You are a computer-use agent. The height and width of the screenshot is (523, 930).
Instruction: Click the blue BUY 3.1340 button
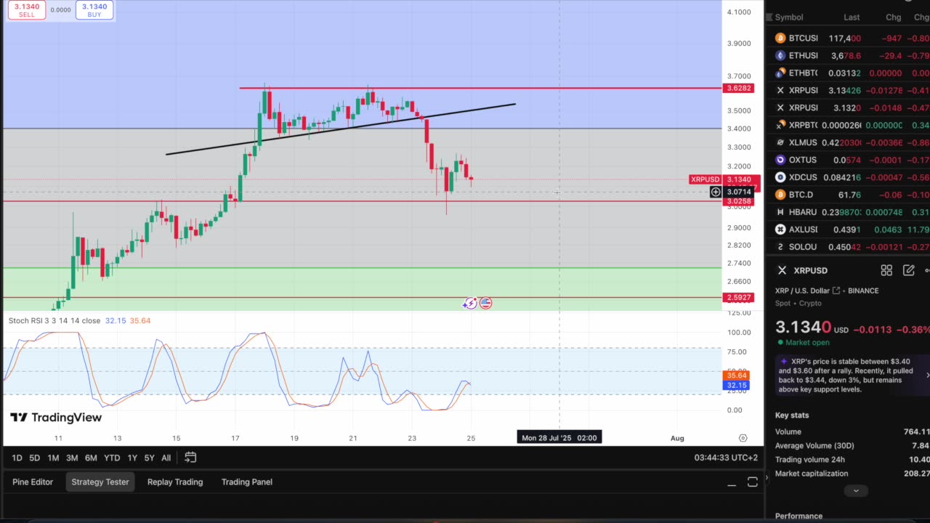[94, 10]
